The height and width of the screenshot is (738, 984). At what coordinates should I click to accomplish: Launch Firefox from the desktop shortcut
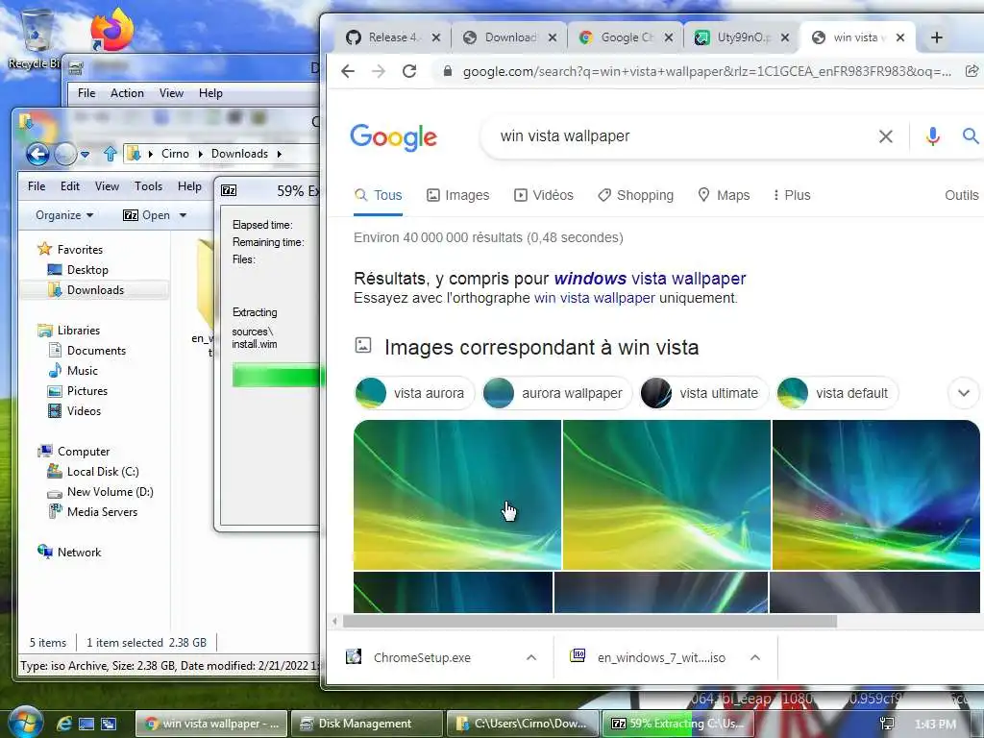(112, 30)
